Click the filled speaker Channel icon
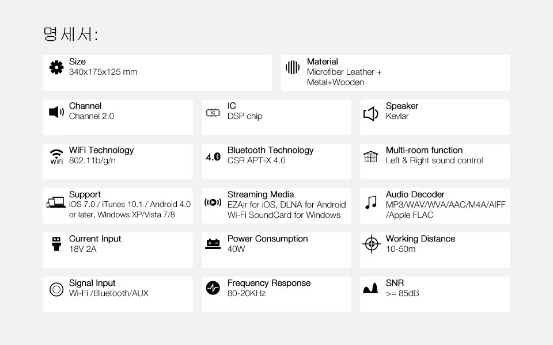The width and height of the screenshot is (553, 345). (x=56, y=112)
